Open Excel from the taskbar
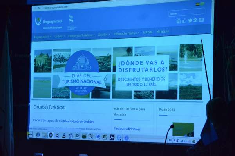The image size is (235, 156). 77,136
